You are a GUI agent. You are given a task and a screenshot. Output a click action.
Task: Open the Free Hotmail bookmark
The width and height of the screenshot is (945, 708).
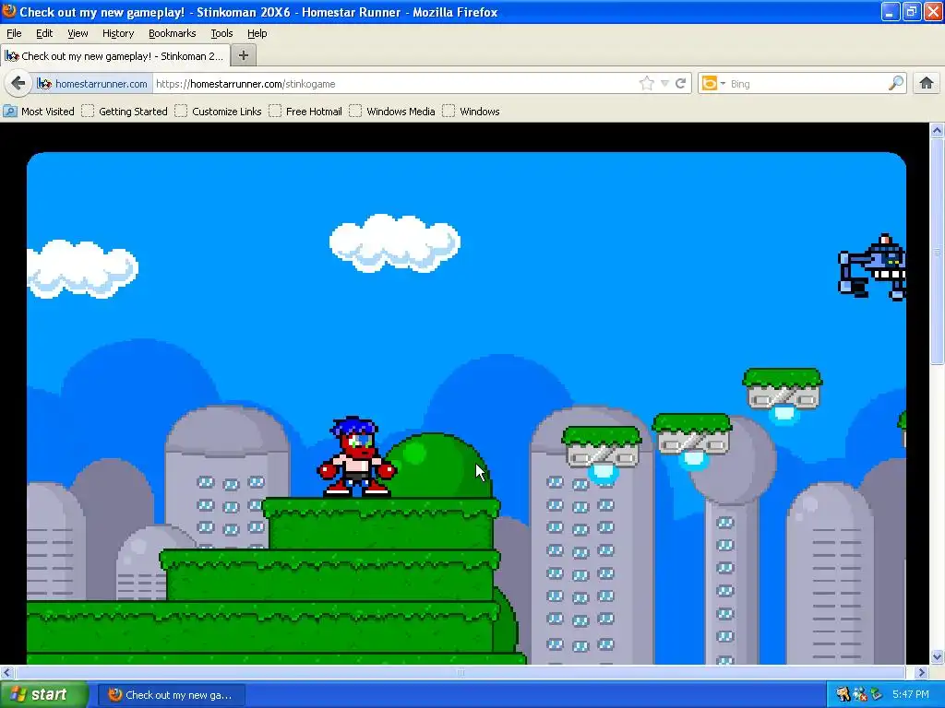pos(305,112)
